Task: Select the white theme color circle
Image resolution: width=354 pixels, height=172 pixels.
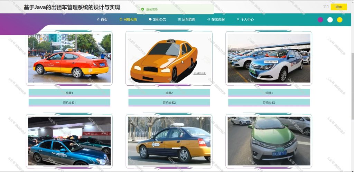Action: 330,20
